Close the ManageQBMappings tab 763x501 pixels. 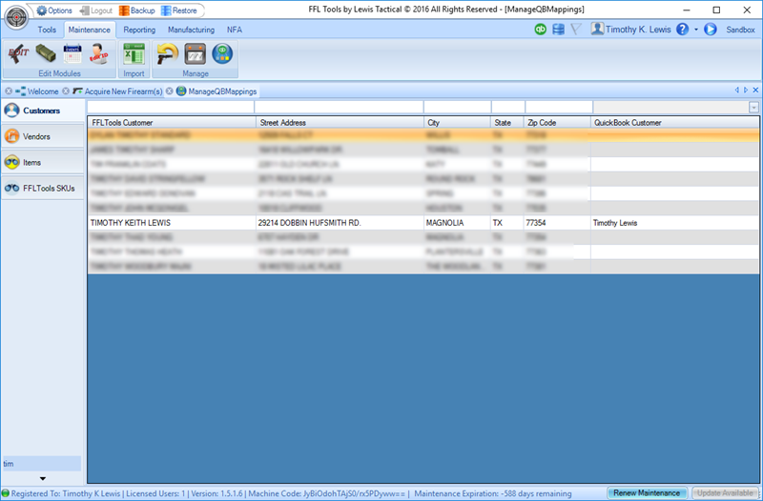pos(170,90)
